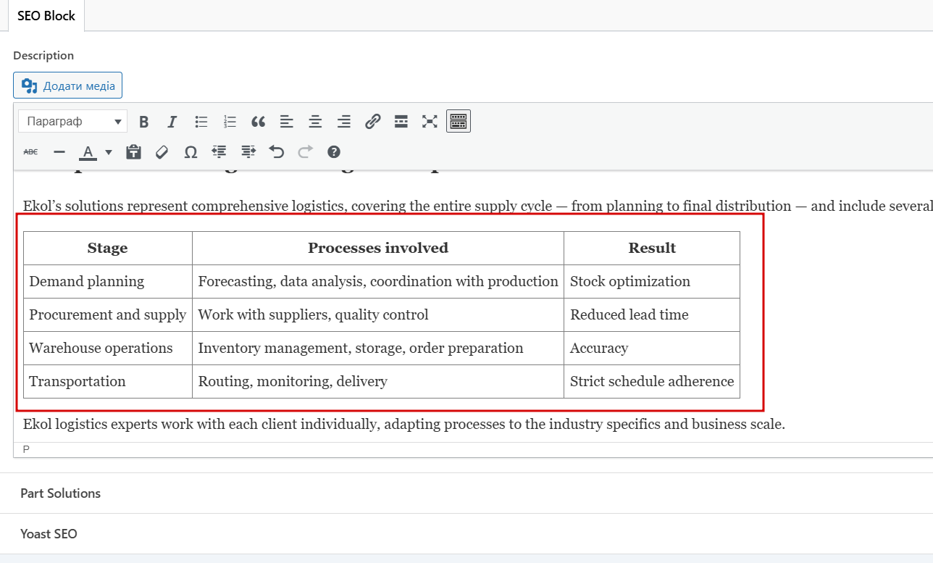
Task: Apply text color with the A icon
Action: pos(88,152)
